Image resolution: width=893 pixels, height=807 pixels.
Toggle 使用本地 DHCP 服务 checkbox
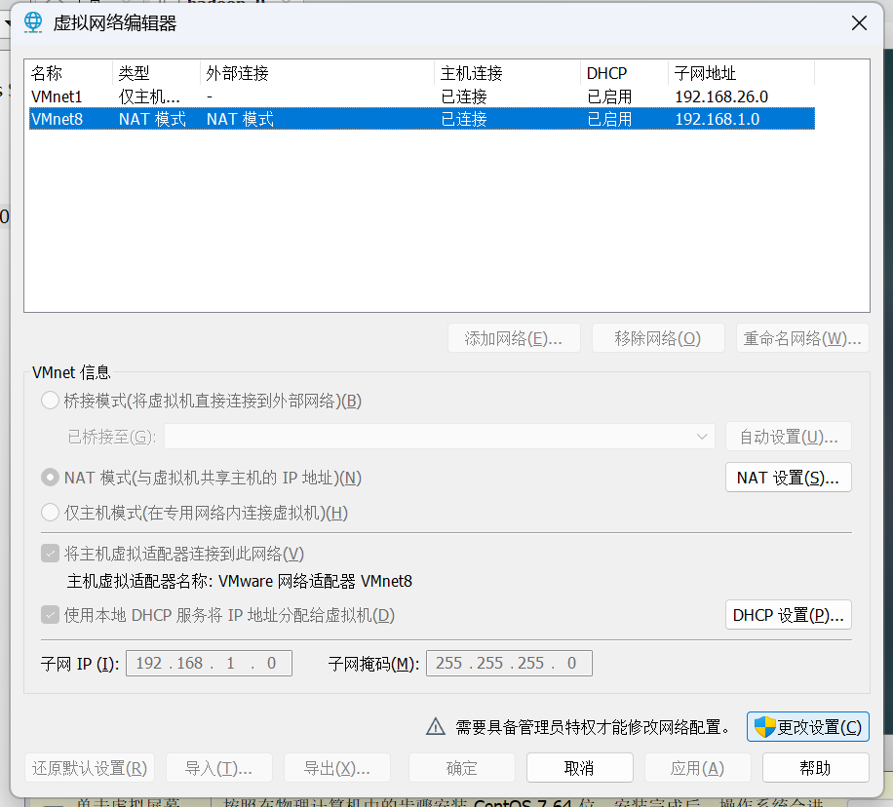tap(50, 615)
